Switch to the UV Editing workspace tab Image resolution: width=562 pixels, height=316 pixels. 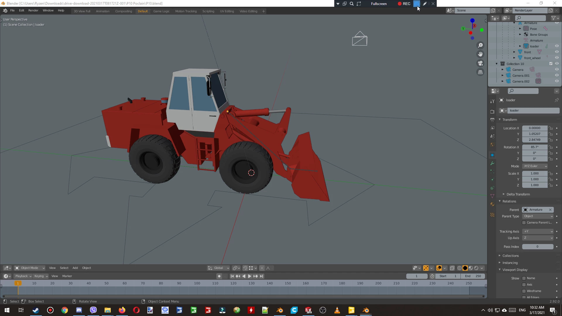227,11
